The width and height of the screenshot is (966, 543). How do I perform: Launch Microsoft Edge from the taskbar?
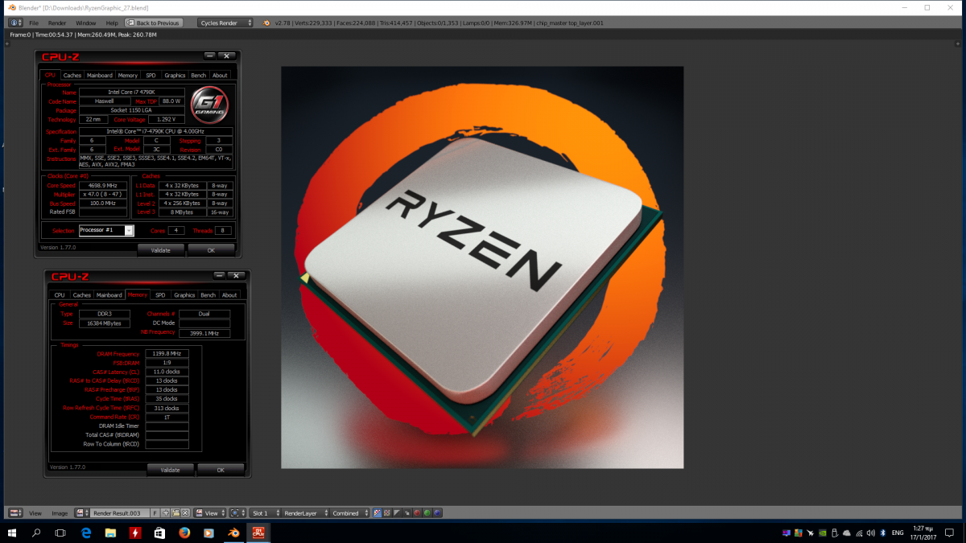[x=85, y=533]
